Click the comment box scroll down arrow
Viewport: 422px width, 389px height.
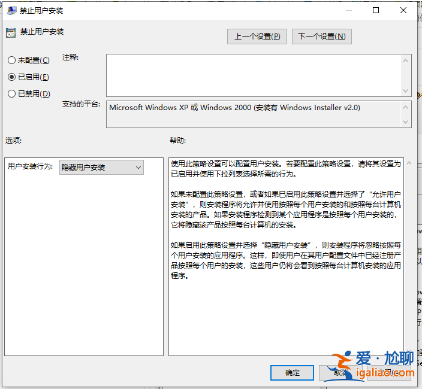(406, 91)
